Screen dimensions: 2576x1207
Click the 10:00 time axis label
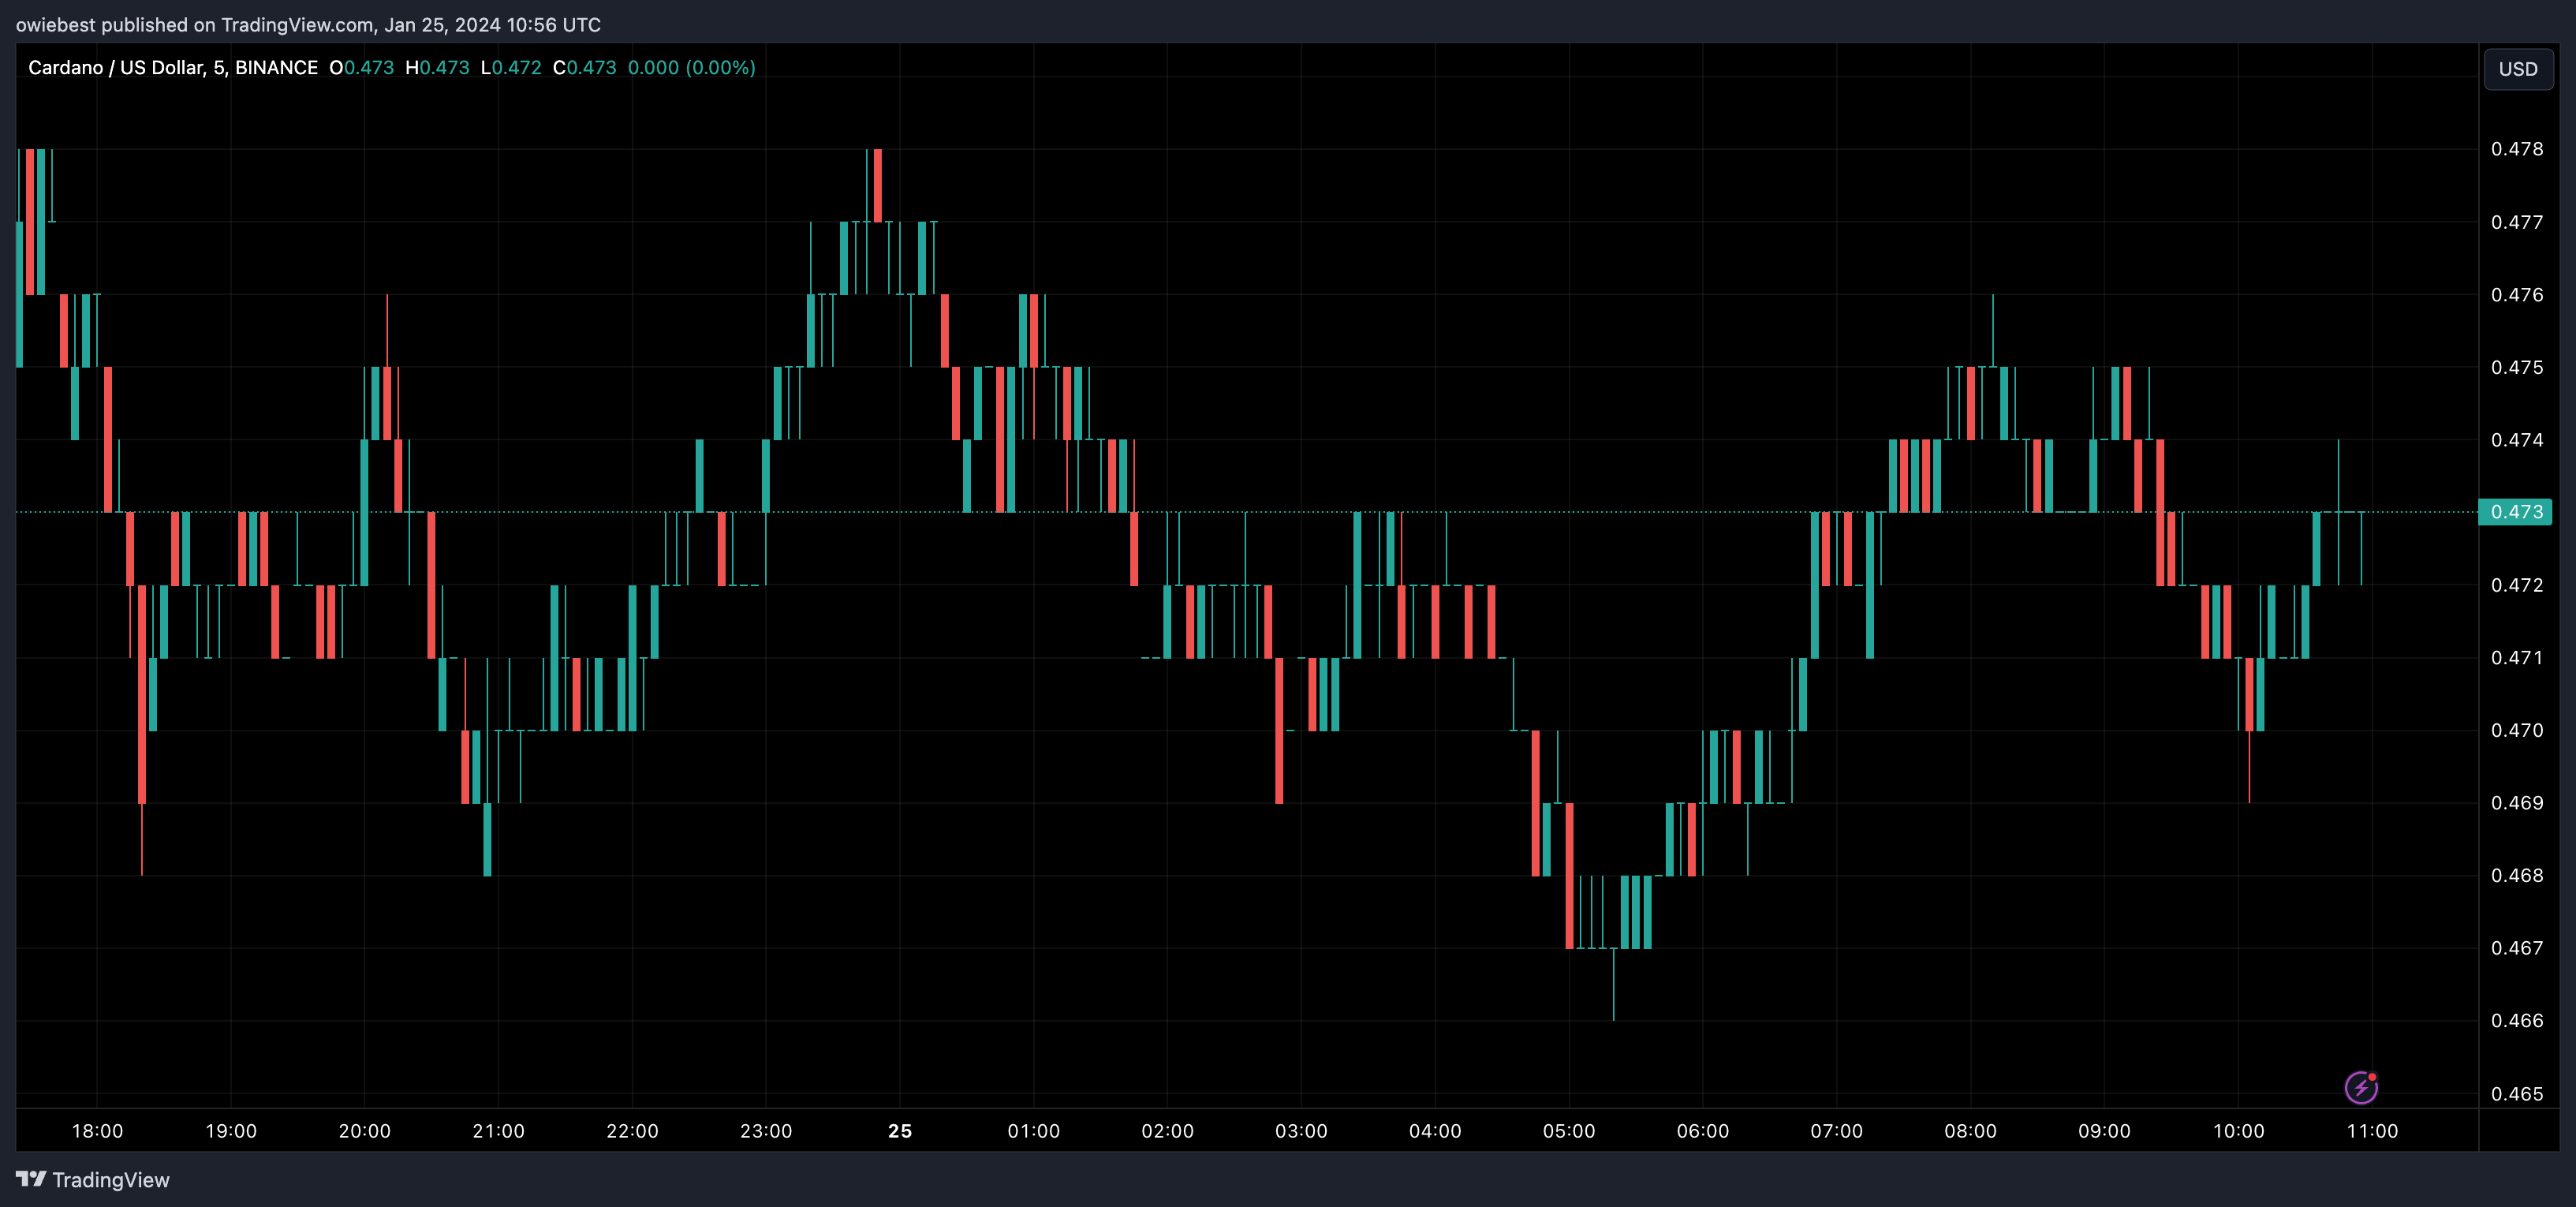pyautogui.click(x=2238, y=1131)
